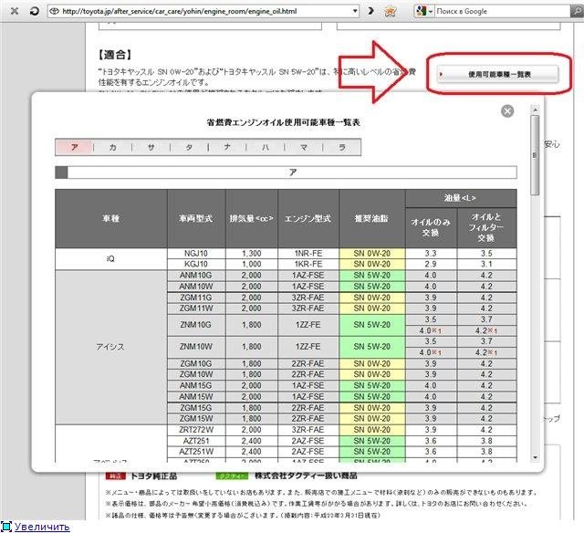Viewport: 584px width, 533px height.
Task: Select the ナ tab in the kana index
Action: [227, 147]
